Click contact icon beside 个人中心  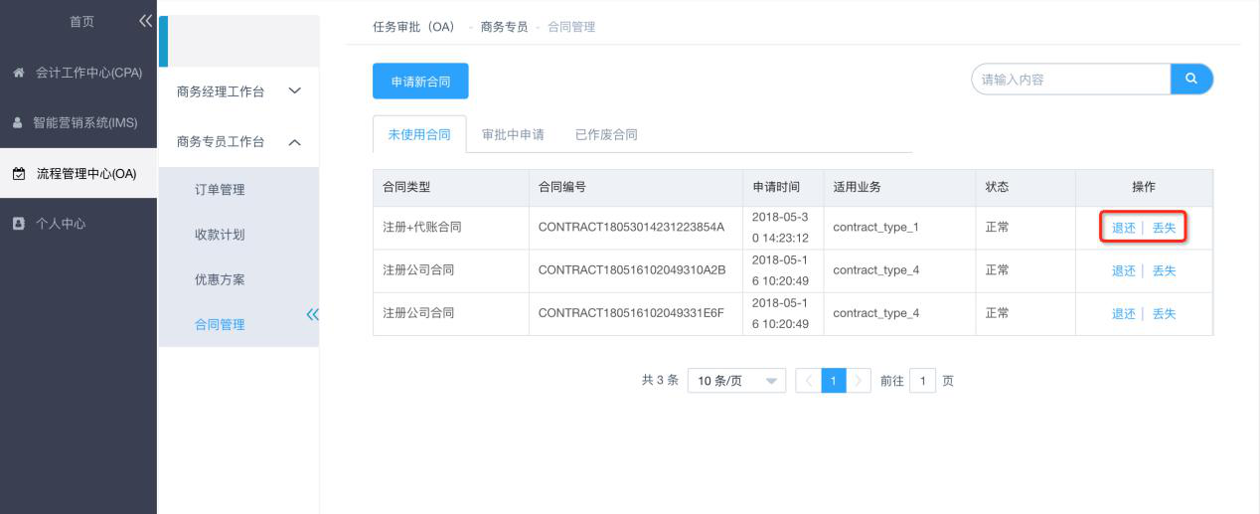pos(18,224)
